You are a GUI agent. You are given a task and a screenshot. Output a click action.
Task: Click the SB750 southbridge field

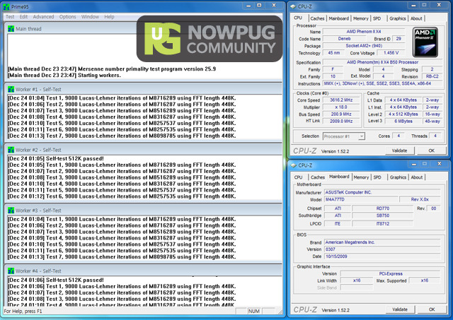(382, 215)
